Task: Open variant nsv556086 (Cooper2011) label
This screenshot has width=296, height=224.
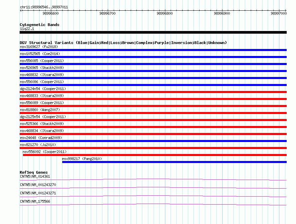Action: [x=42, y=82]
